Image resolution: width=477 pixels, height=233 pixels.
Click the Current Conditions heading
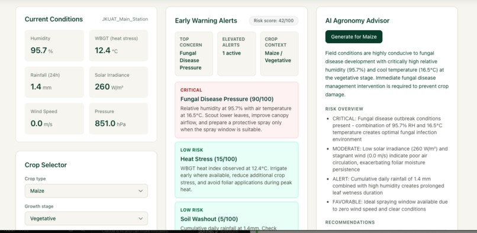54,19
